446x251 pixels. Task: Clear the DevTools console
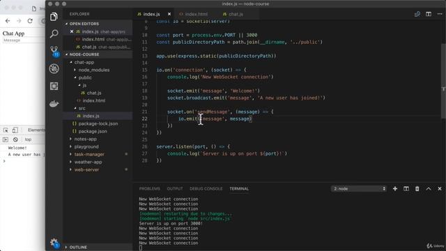point(15,139)
